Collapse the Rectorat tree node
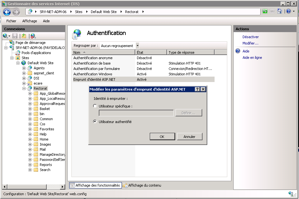This screenshot has width=299, height=199. tap(24, 88)
